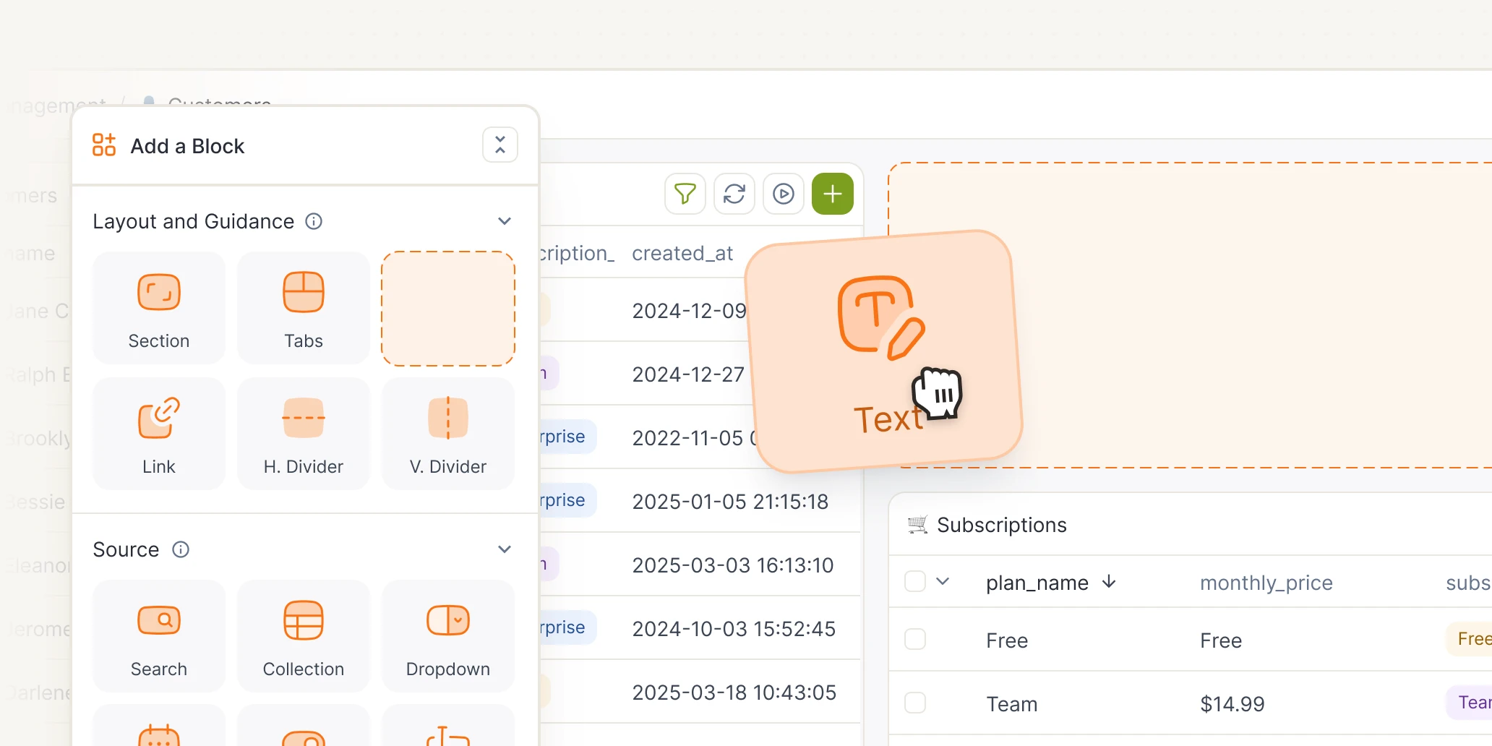Sort by the created_at column header
This screenshot has height=746, width=1492.
click(x=682, y=253)
